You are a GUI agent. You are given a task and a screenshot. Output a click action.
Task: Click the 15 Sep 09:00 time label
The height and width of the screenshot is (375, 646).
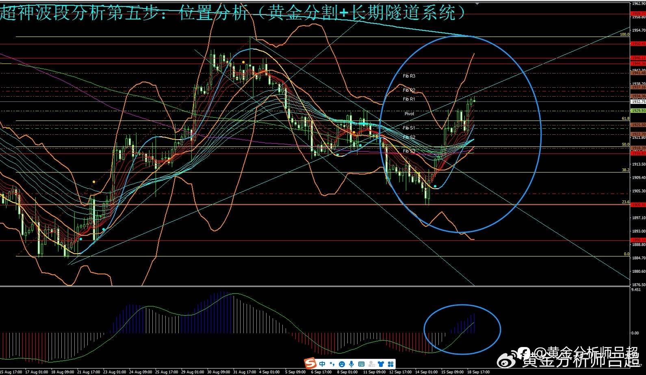coord(452,372)
